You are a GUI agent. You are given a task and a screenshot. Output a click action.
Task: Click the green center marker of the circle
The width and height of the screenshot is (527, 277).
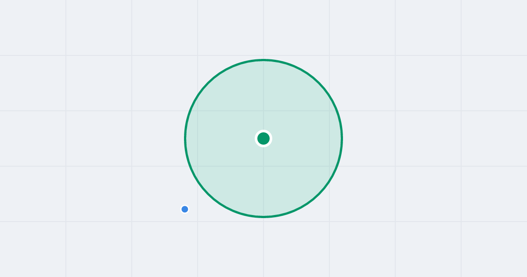263,138
